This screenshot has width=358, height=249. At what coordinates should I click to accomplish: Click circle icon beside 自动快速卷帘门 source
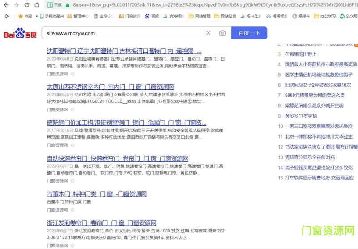point(72,181)
